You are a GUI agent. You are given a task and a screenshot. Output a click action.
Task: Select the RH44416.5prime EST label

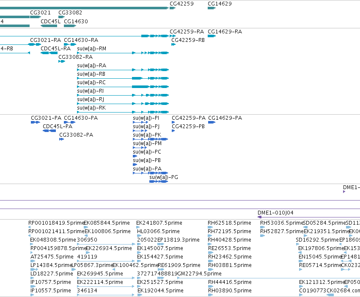coord(230,282)
